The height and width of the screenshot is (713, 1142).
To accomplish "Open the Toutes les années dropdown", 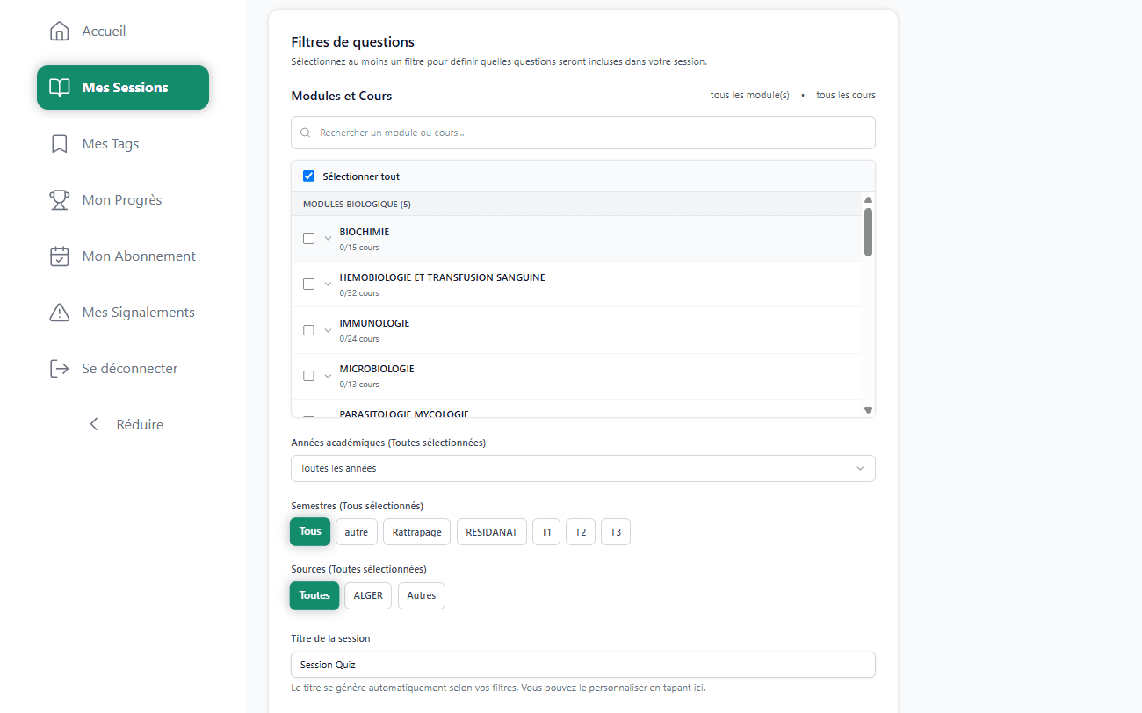I will (582, 468).
